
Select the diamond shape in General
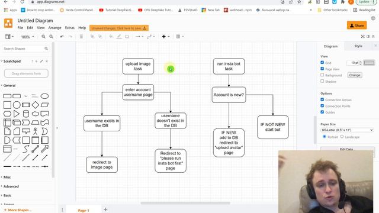[36, 105]
